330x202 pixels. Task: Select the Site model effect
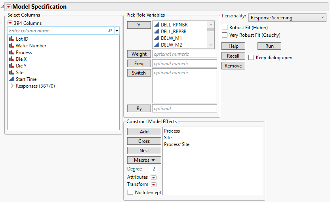[168, 138]
